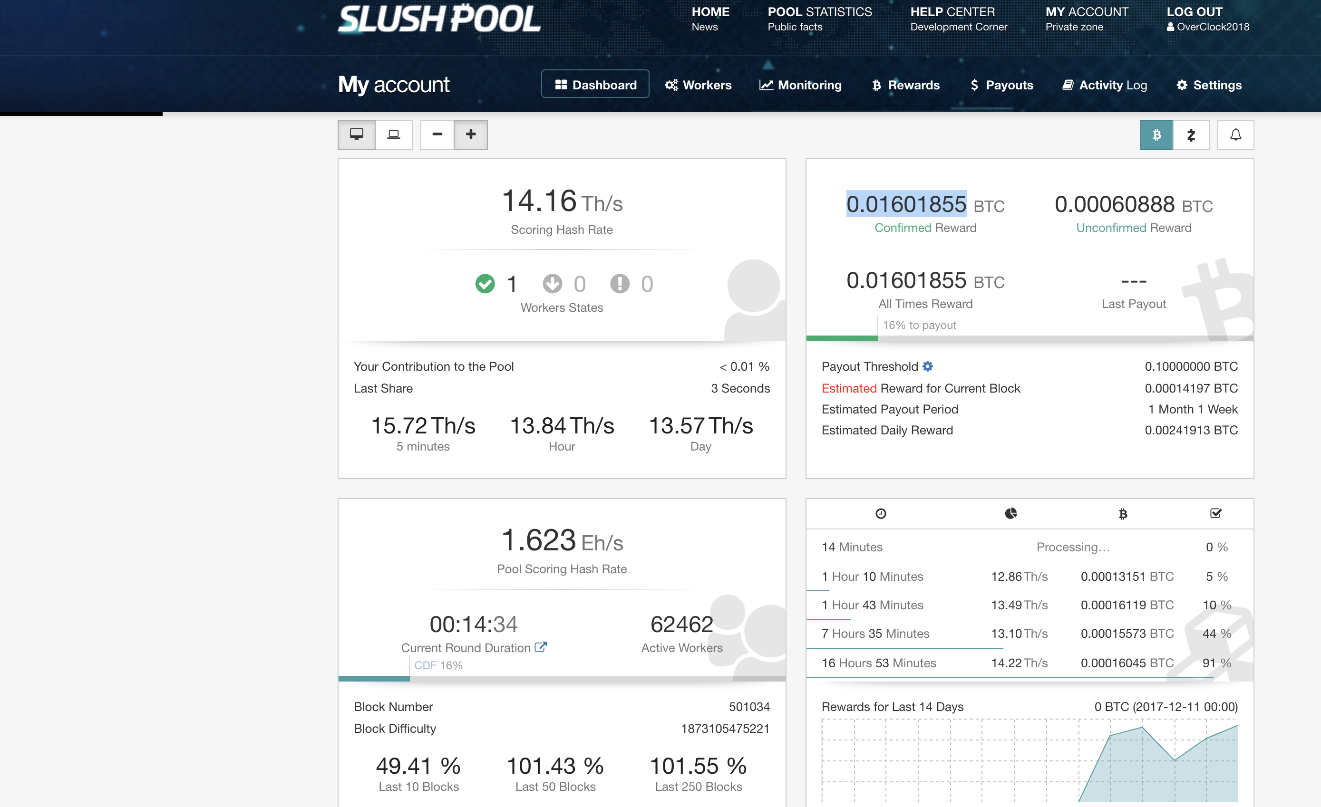Screen dimensions: 1321x807
Task: Click LOG OUT OverClock2018
Action: point(1207,19)
